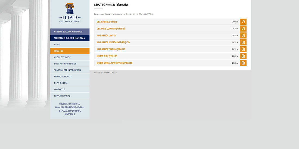Open the Contact Us page
This screenshot has height=149, width=299.
point(60,89)
